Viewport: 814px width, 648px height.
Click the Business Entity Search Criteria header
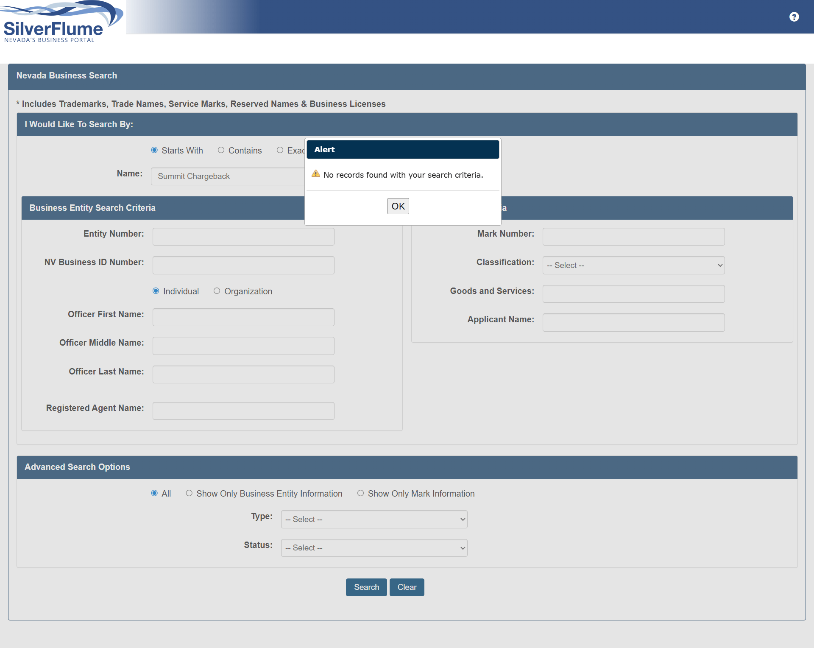pyautogui.click(x=163, y=208)
